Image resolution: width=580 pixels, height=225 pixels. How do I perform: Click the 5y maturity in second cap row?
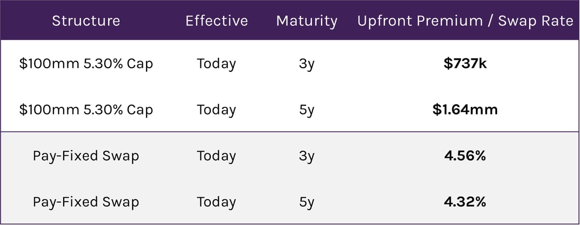tap(307, 110)
